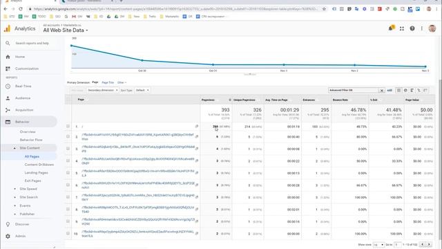The image size is (442, 249).
Task: Open the Overview report under Behavior
Action: coord(28,132)
